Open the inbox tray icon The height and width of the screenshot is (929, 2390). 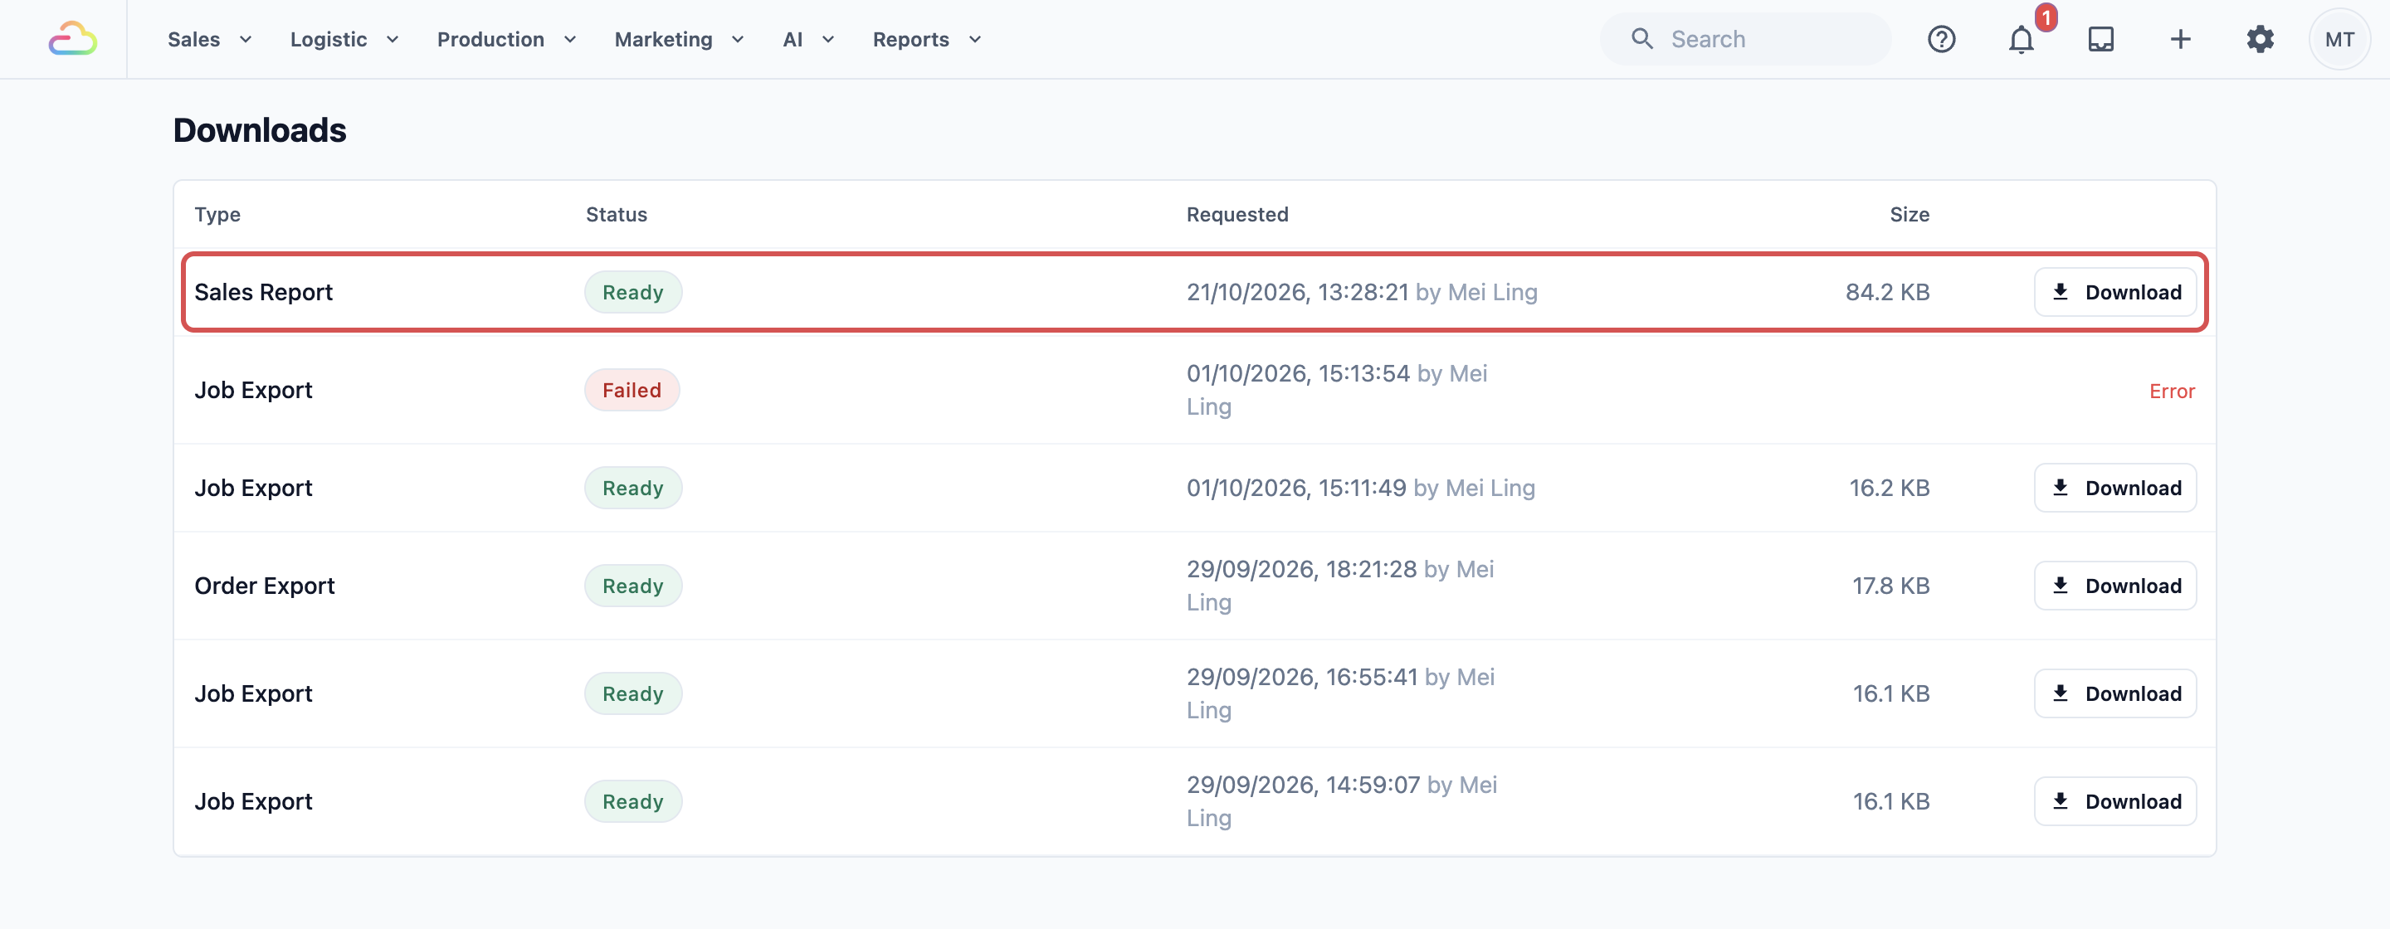[2100, 39]
